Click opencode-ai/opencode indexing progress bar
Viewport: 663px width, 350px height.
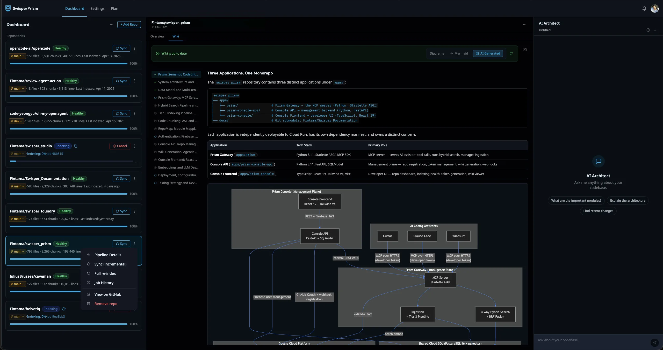click(69, 64)
